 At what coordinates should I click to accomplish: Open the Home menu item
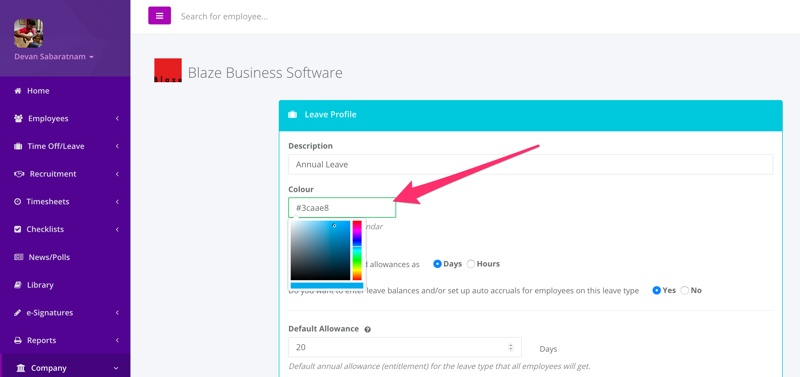(x=65, y=90)
